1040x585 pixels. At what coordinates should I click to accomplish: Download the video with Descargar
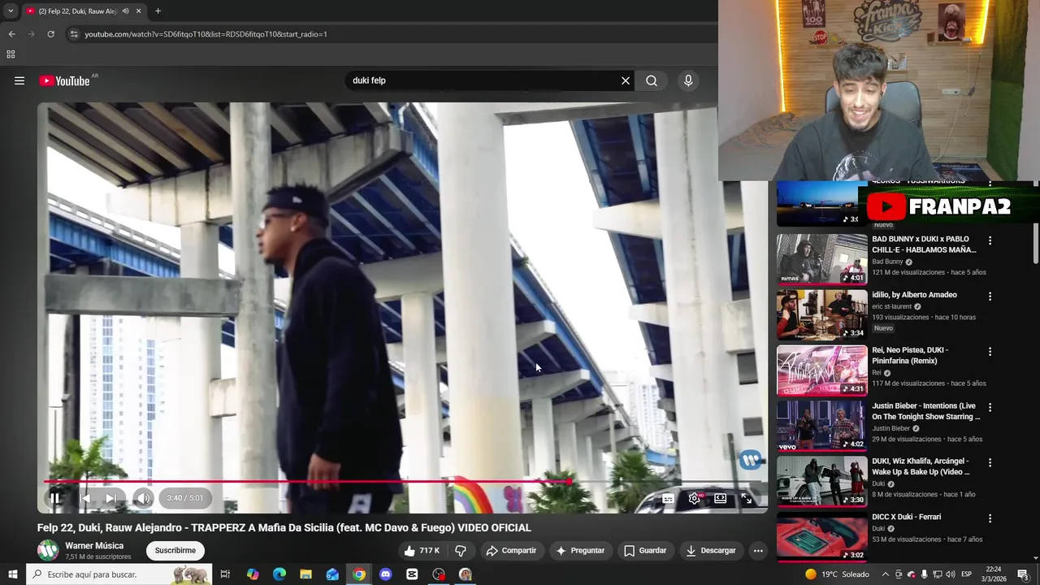710,550
